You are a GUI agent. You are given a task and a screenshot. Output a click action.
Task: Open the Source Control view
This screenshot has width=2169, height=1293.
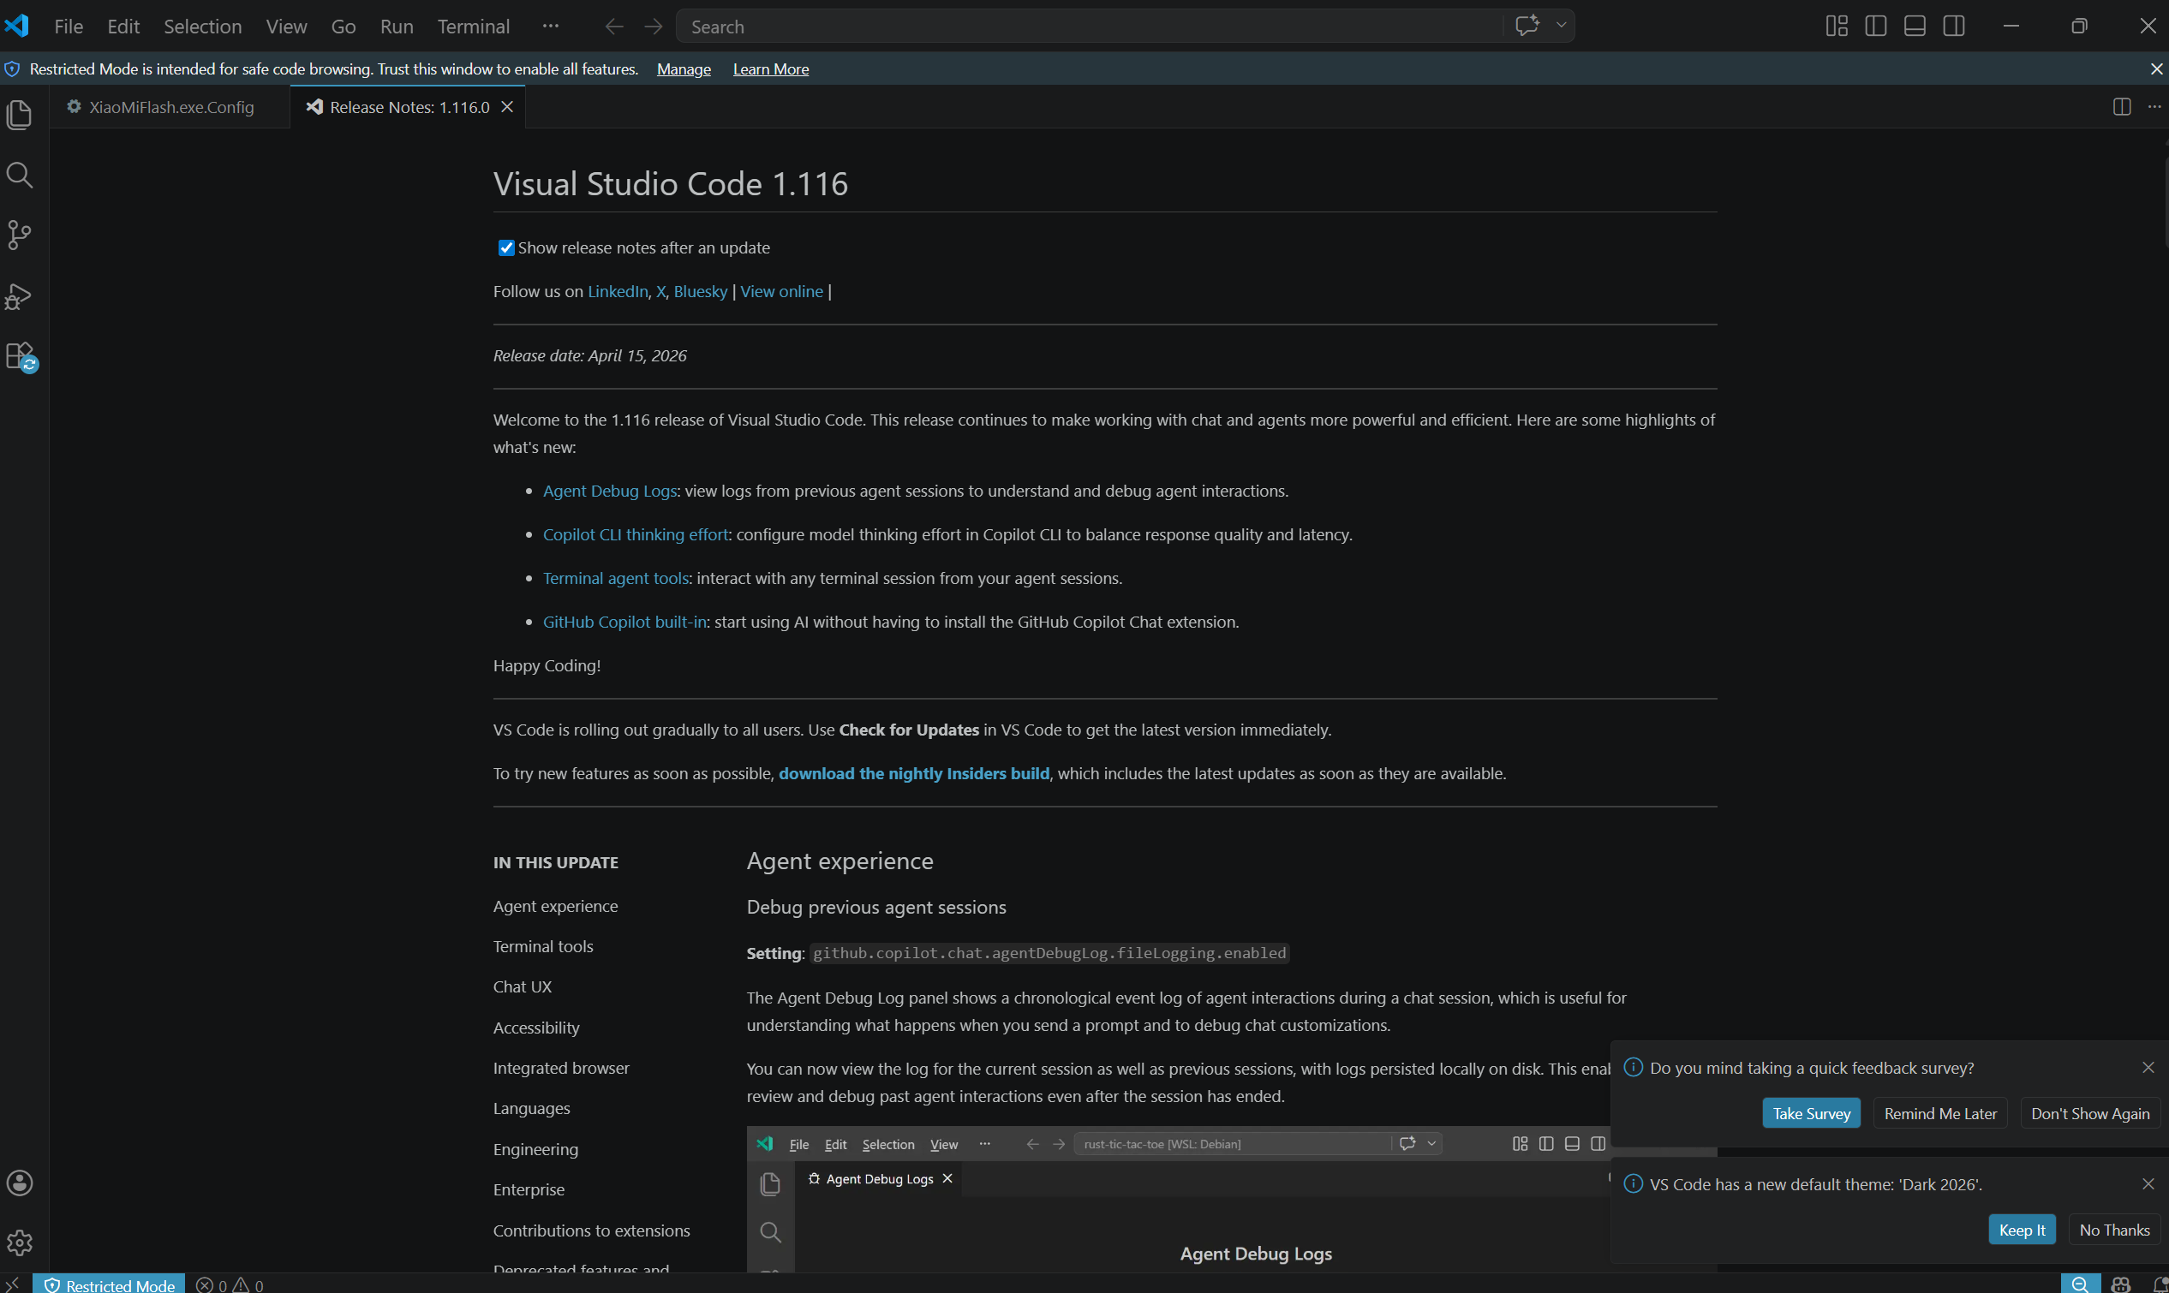19,235
